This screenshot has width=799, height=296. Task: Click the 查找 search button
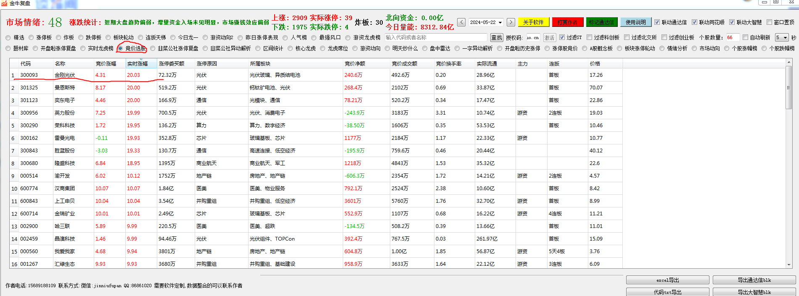coord(497,37)
